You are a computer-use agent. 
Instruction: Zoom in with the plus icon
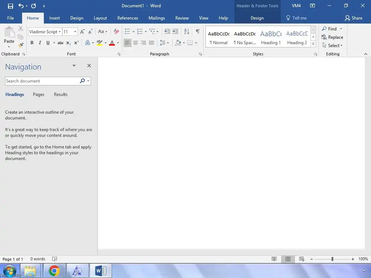353,259
